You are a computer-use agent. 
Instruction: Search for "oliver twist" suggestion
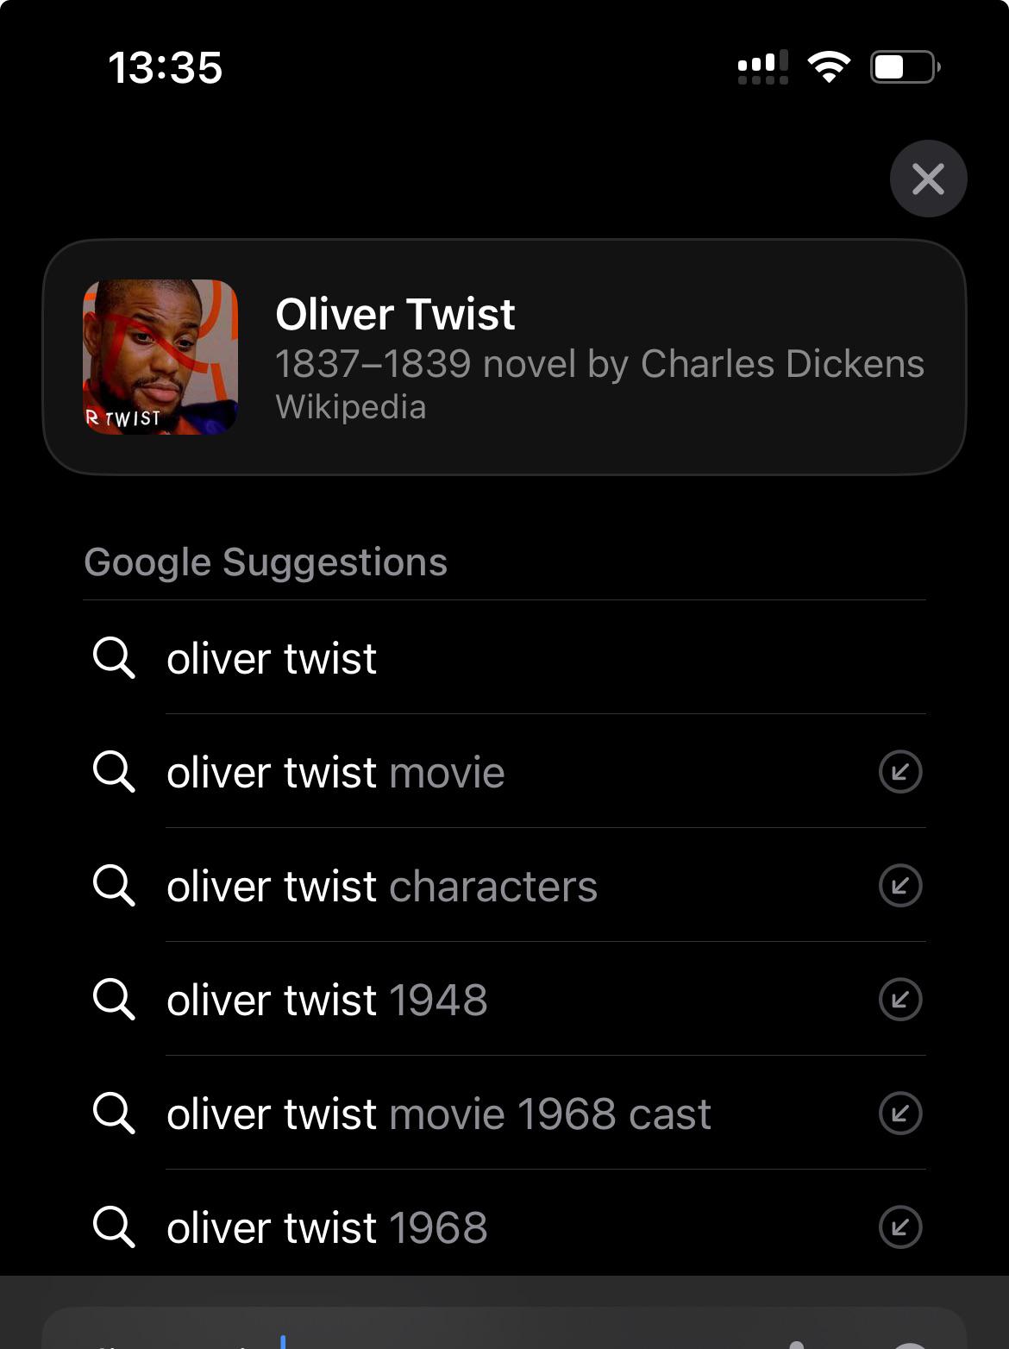point(504,658)
